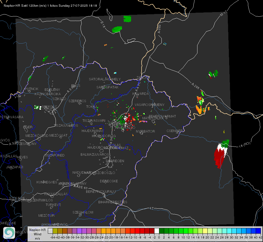263x242 pixels.
Task: Click the SÁTORALJAÚJHELY label
Action: [105, 79]
